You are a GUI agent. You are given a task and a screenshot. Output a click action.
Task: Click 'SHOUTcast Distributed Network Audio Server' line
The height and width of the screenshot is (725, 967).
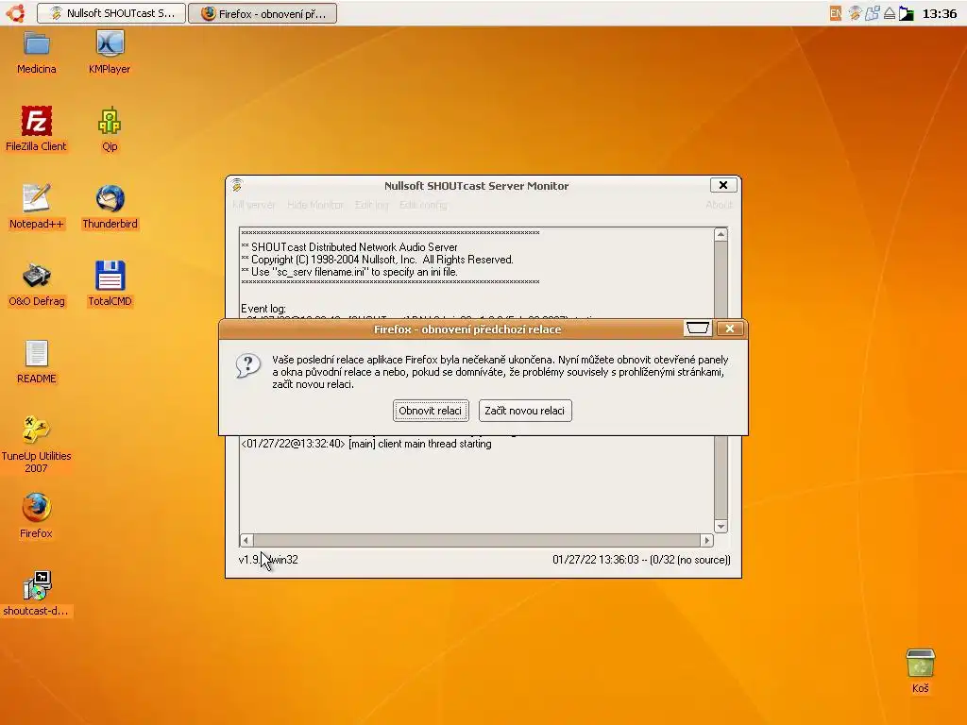349,247
